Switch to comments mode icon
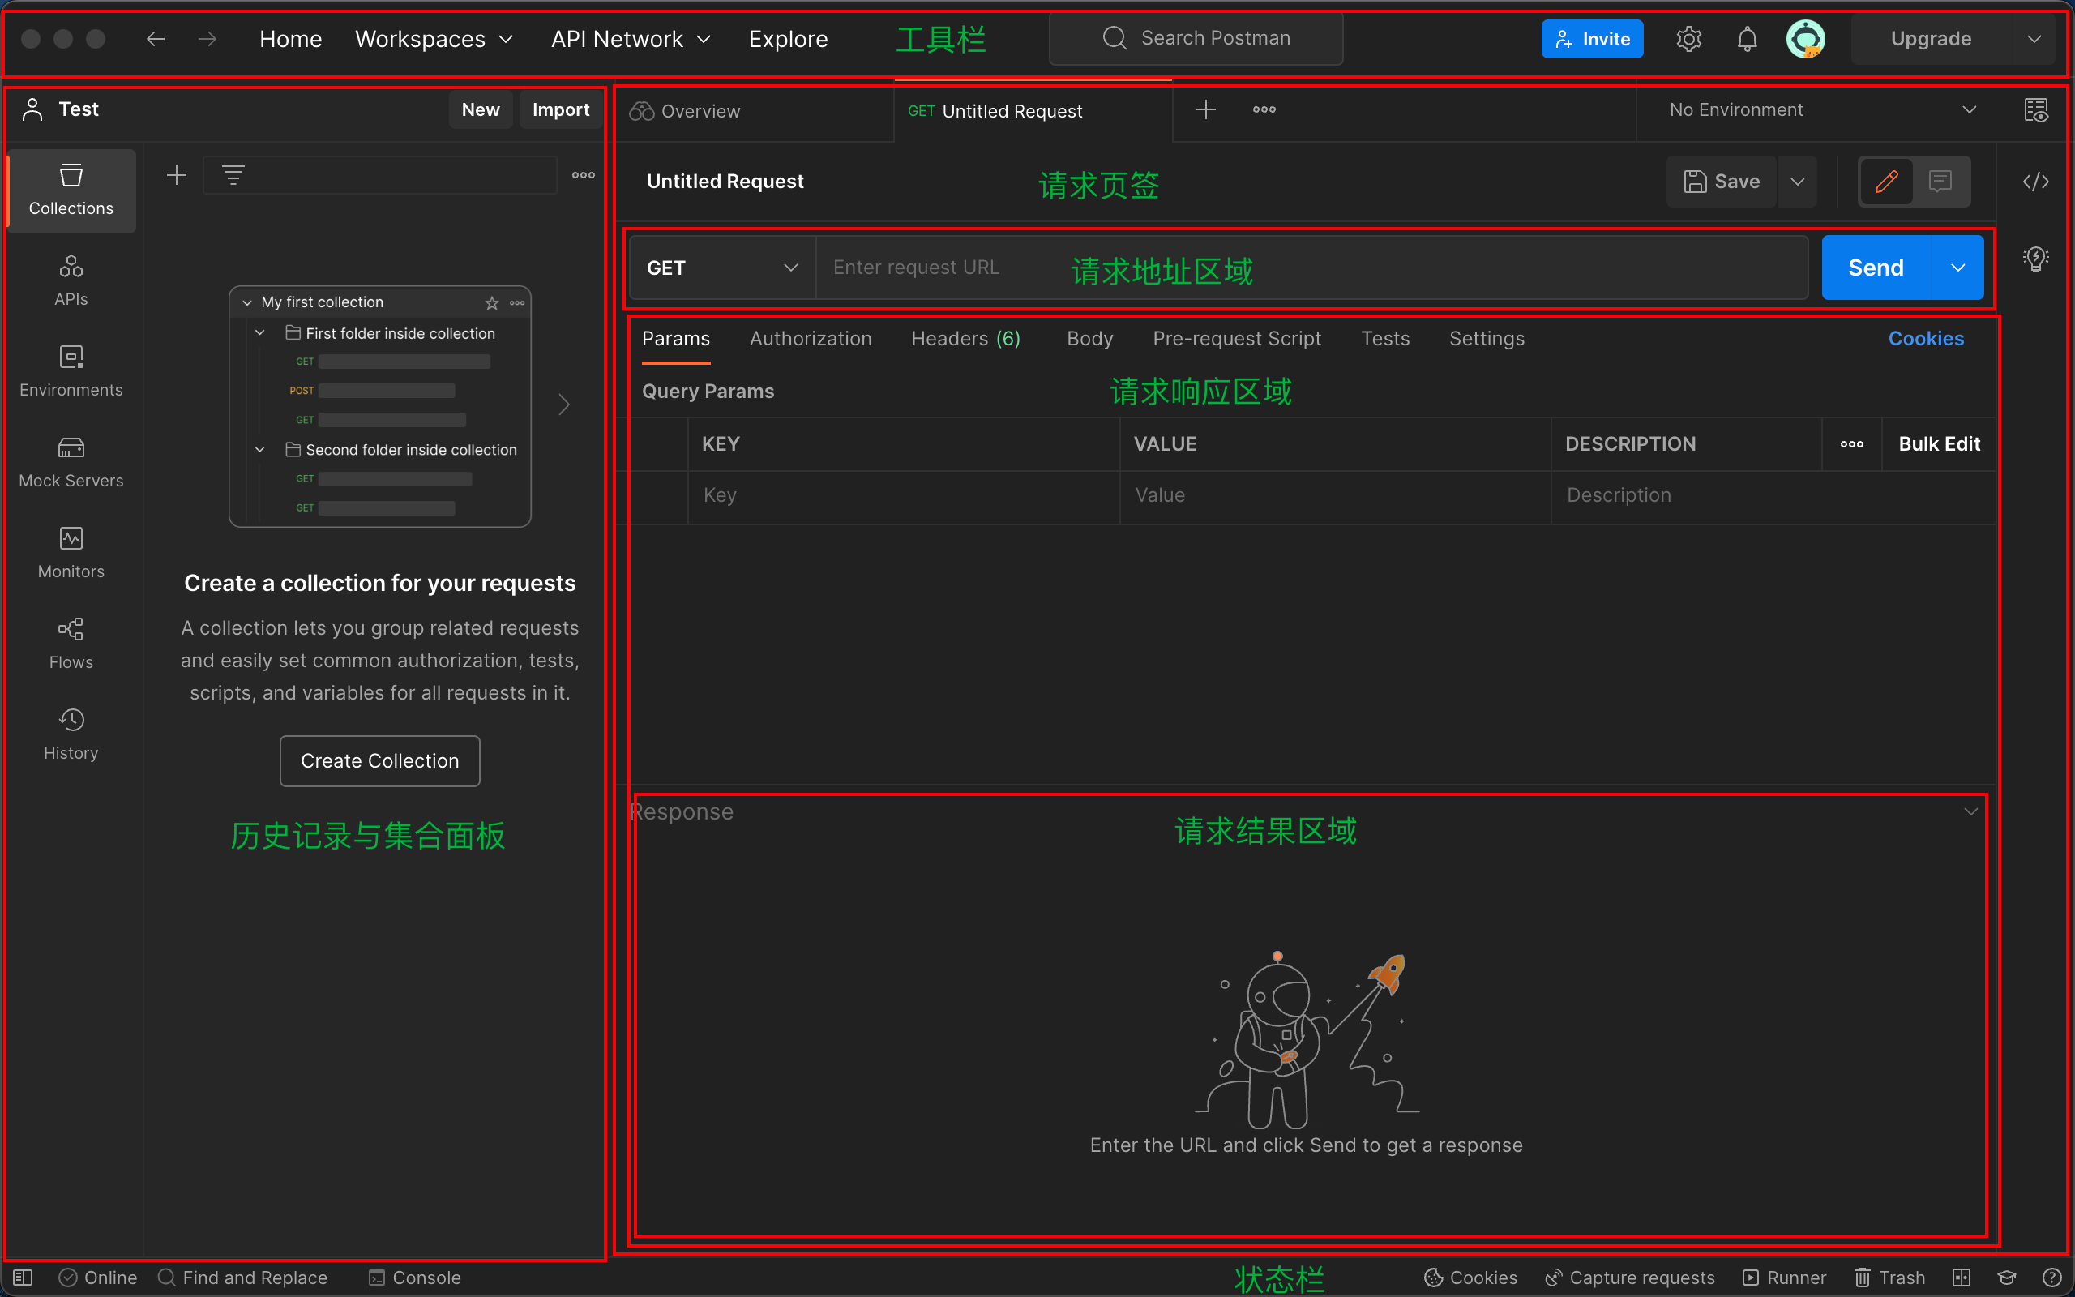 1940,181
